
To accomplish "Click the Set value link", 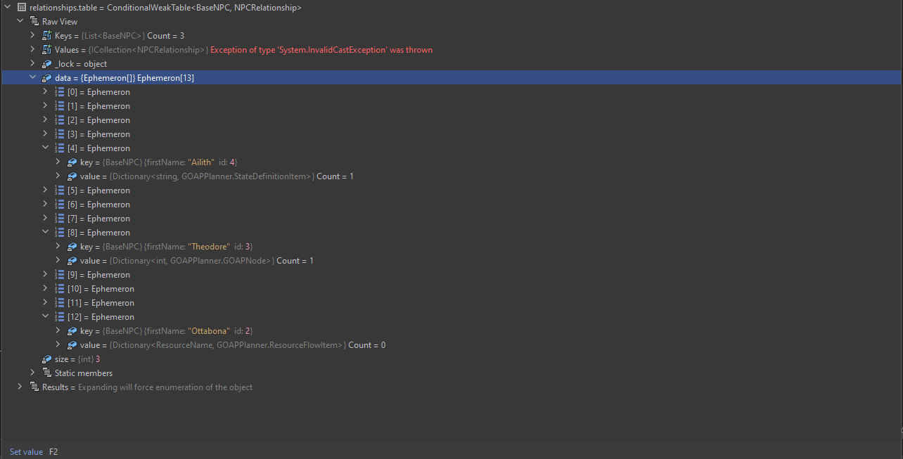I will tap(26, 451).
